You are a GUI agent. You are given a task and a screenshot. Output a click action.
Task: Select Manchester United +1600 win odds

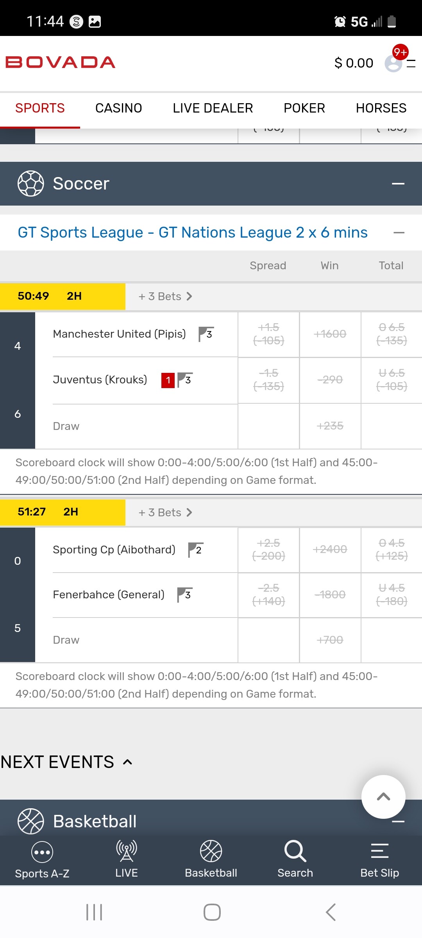click(x=330, y=334)
